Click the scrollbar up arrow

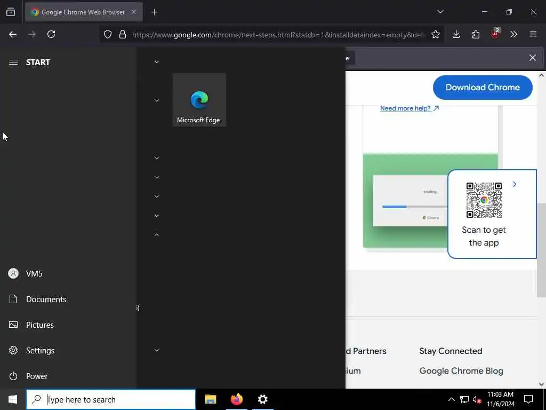[x=541, y=75]
